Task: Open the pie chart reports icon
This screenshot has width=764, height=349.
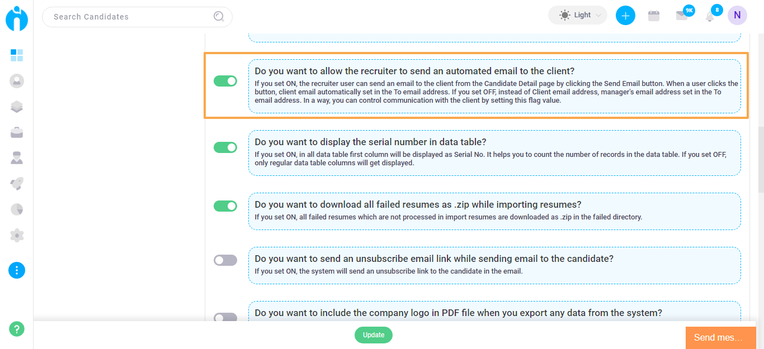Action: (x=17, y=209)
